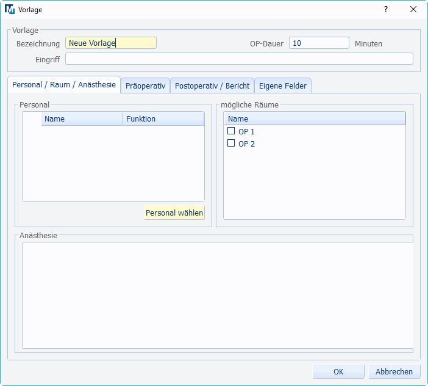428x386 pixels.
Task: Click into the Eingriff text field
Action: click(x=238, y=59)
